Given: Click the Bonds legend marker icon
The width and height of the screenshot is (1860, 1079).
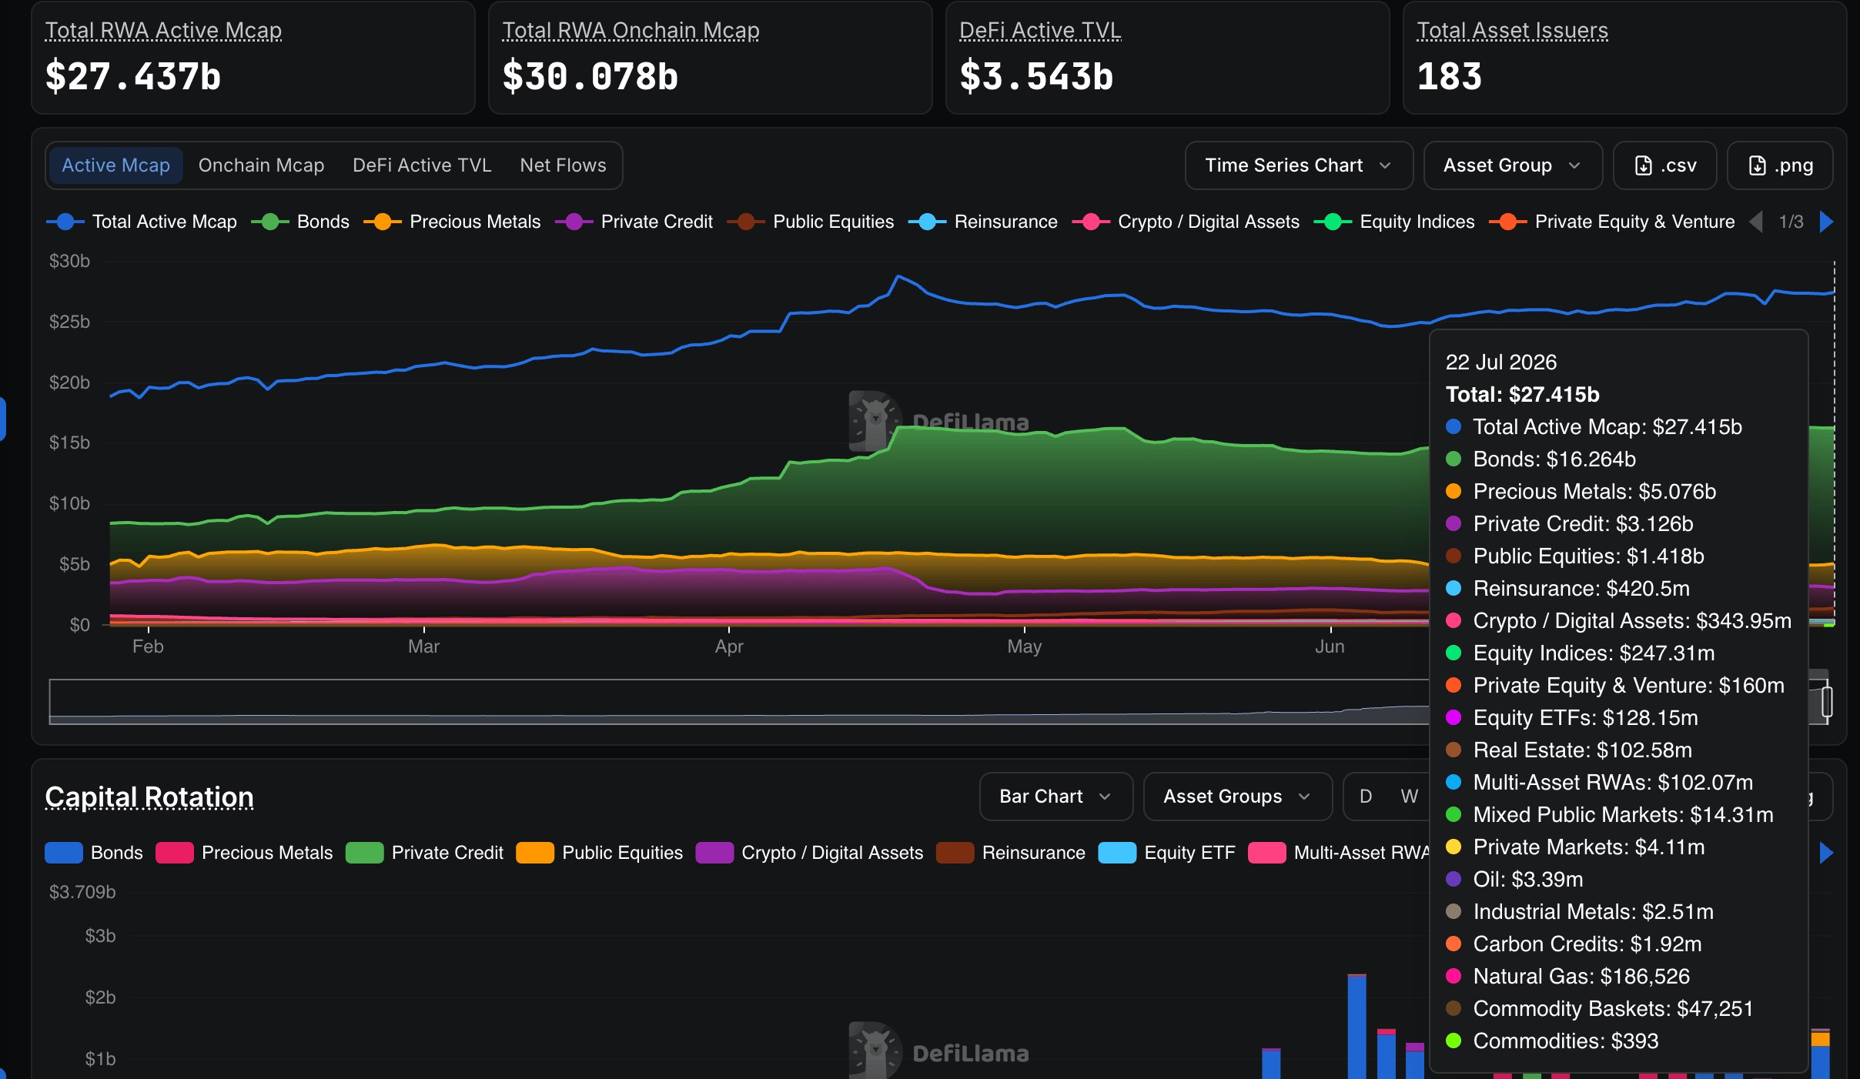Looking at the screenshot, I should [270, 222].
